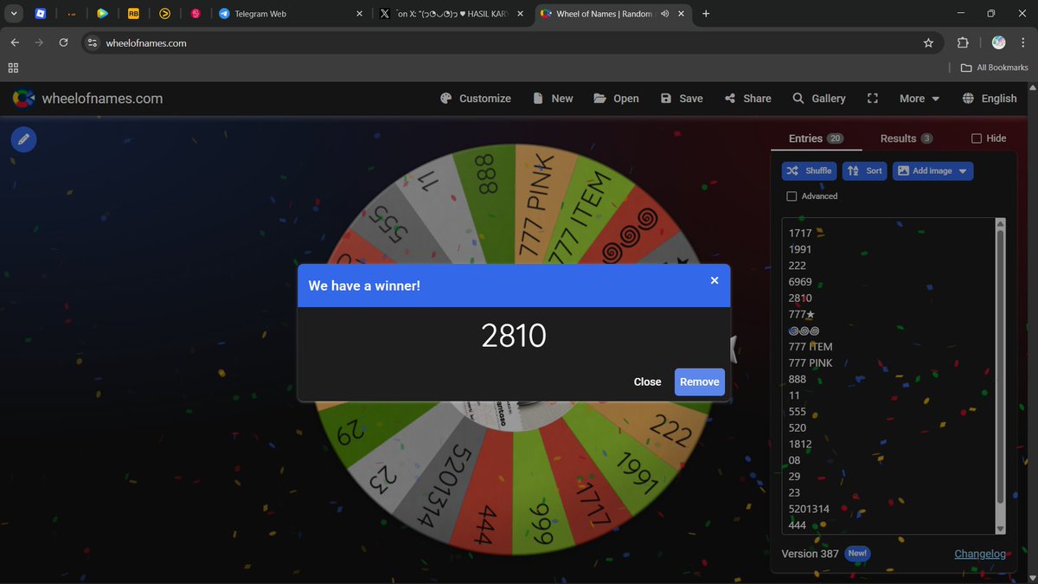1038x584 pixels.
Task: Share the wheel
Action: pos(748,99)
